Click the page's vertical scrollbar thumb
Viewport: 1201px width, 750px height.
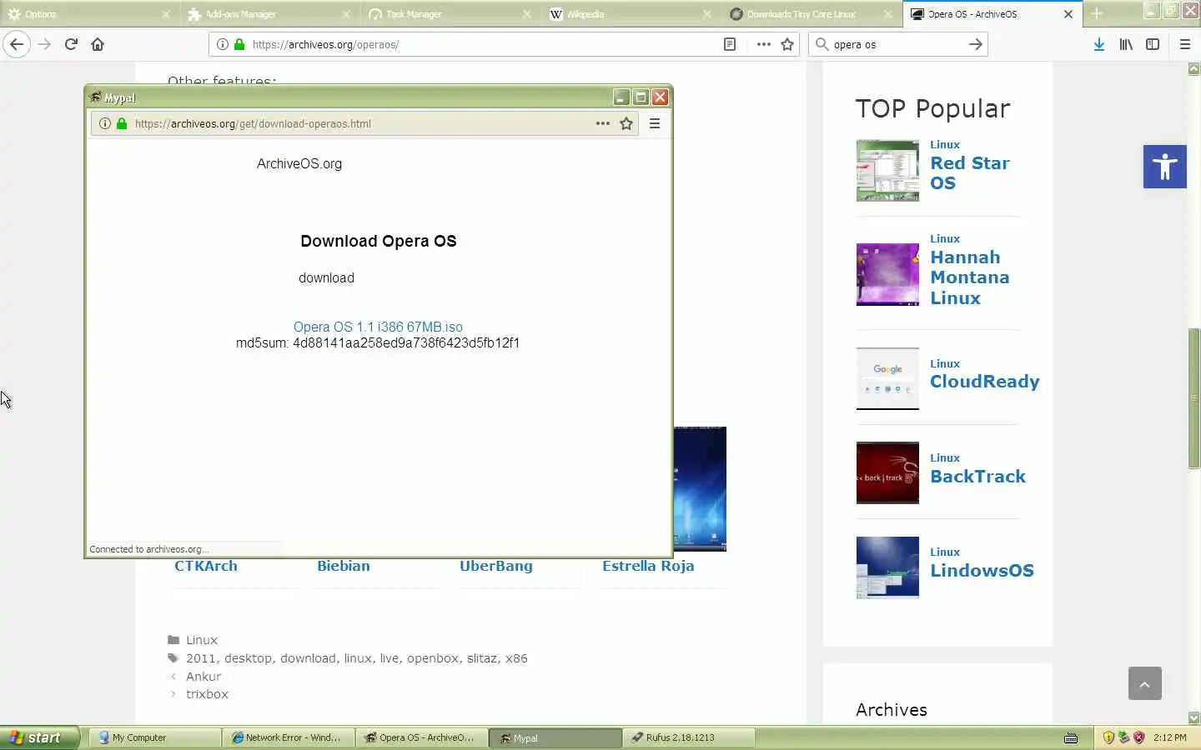click(1194, 398)
